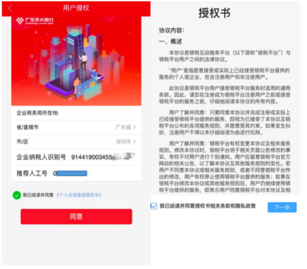Click the 用户授权 header title
The image size is (307, 269).
[x=76, y=8]
